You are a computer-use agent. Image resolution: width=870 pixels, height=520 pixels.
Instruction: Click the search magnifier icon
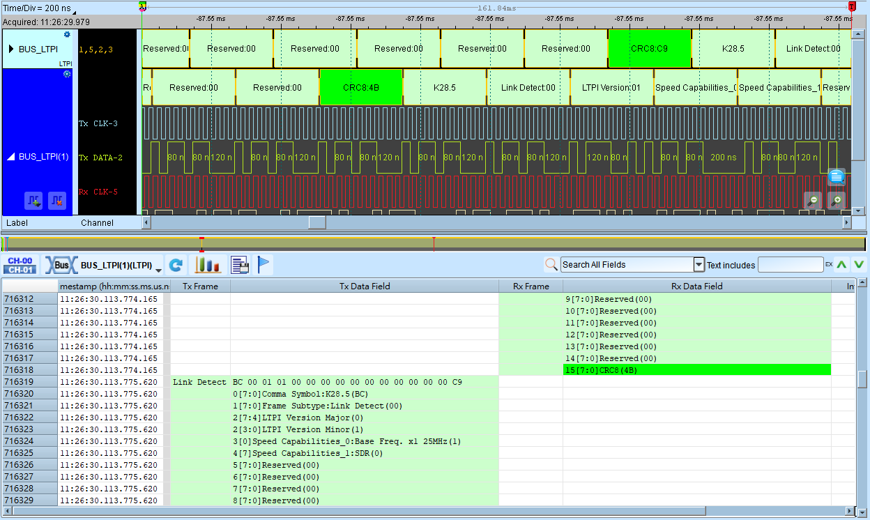[x=551, y=264]
